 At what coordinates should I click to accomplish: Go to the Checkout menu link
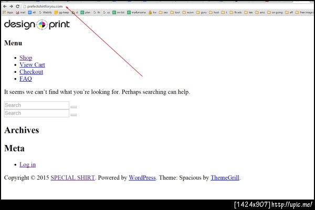point(31,72)
